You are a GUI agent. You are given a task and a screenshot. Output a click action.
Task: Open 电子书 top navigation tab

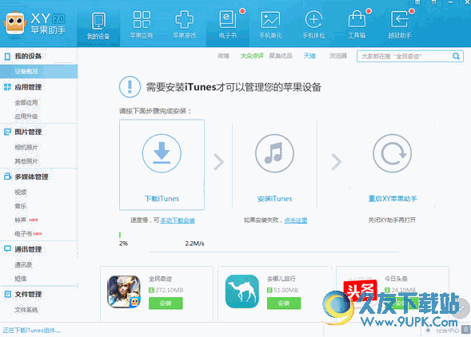228,26
